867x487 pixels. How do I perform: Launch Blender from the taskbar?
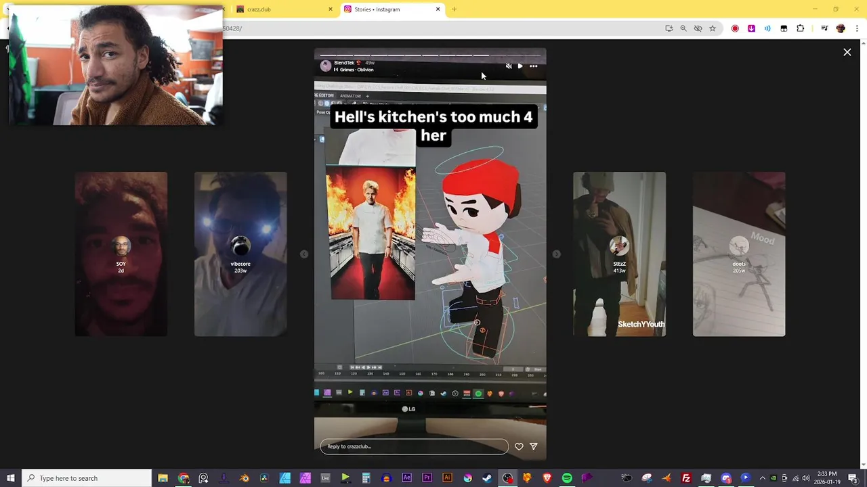click(x=244, y=478)
